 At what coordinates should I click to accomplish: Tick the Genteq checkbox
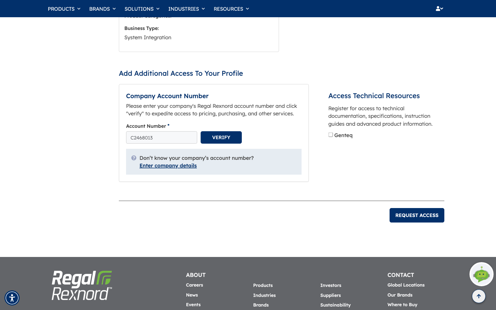331,135
